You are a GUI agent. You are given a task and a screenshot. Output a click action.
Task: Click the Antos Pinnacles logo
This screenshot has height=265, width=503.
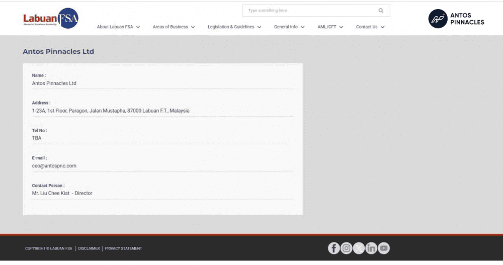456,19
